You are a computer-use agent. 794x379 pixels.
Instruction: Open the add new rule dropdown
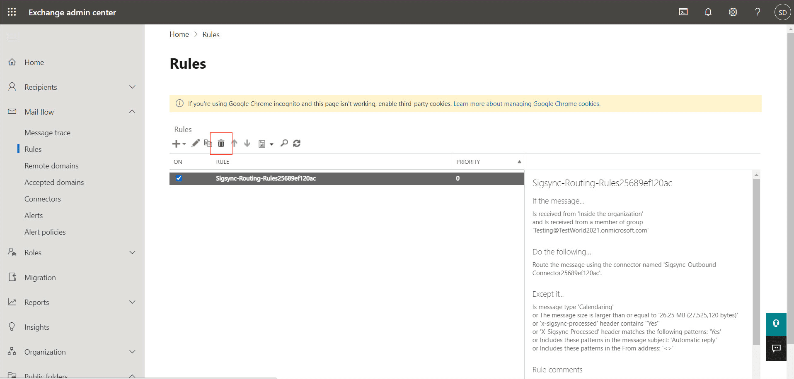[x=179, y=144]
